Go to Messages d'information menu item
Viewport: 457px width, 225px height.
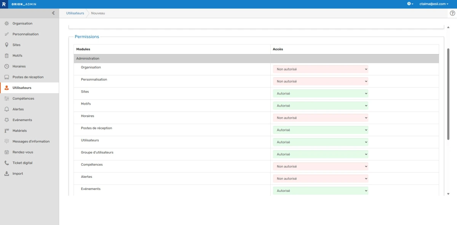click(31, 142)
